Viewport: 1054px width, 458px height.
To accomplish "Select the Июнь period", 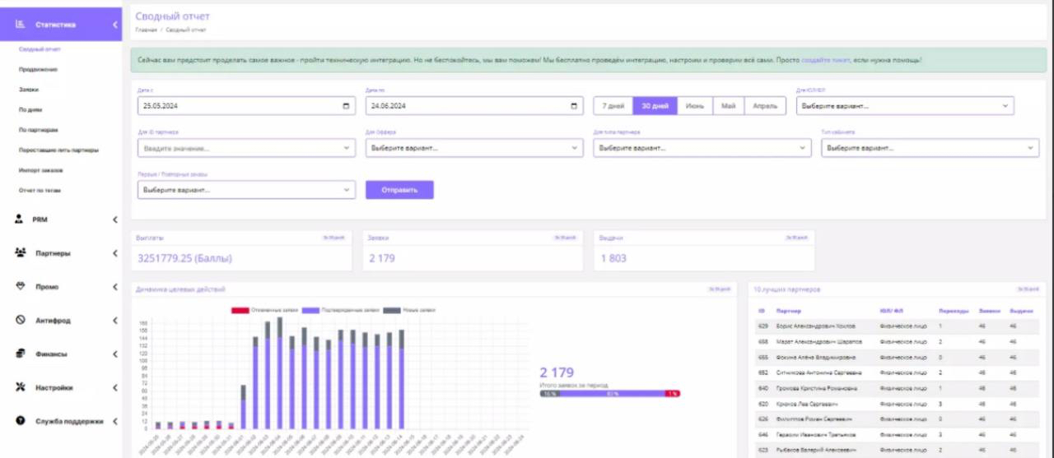I will (x=695, y=106).
